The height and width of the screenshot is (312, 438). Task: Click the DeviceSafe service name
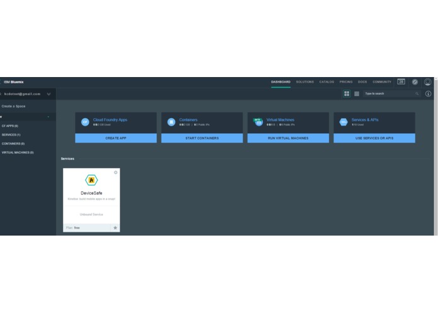91,193
